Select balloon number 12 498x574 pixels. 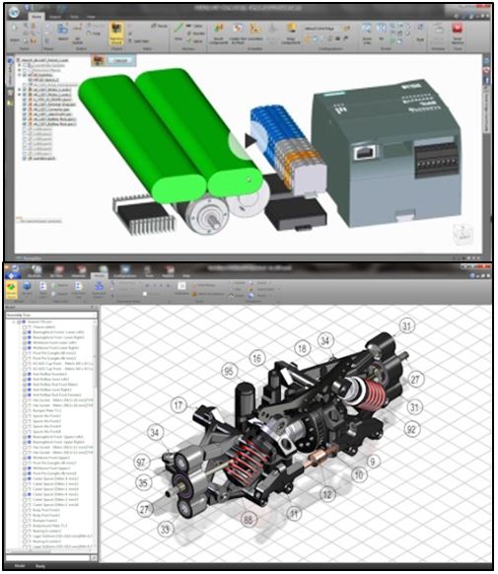pyautogui.click(x=327, y=495)
